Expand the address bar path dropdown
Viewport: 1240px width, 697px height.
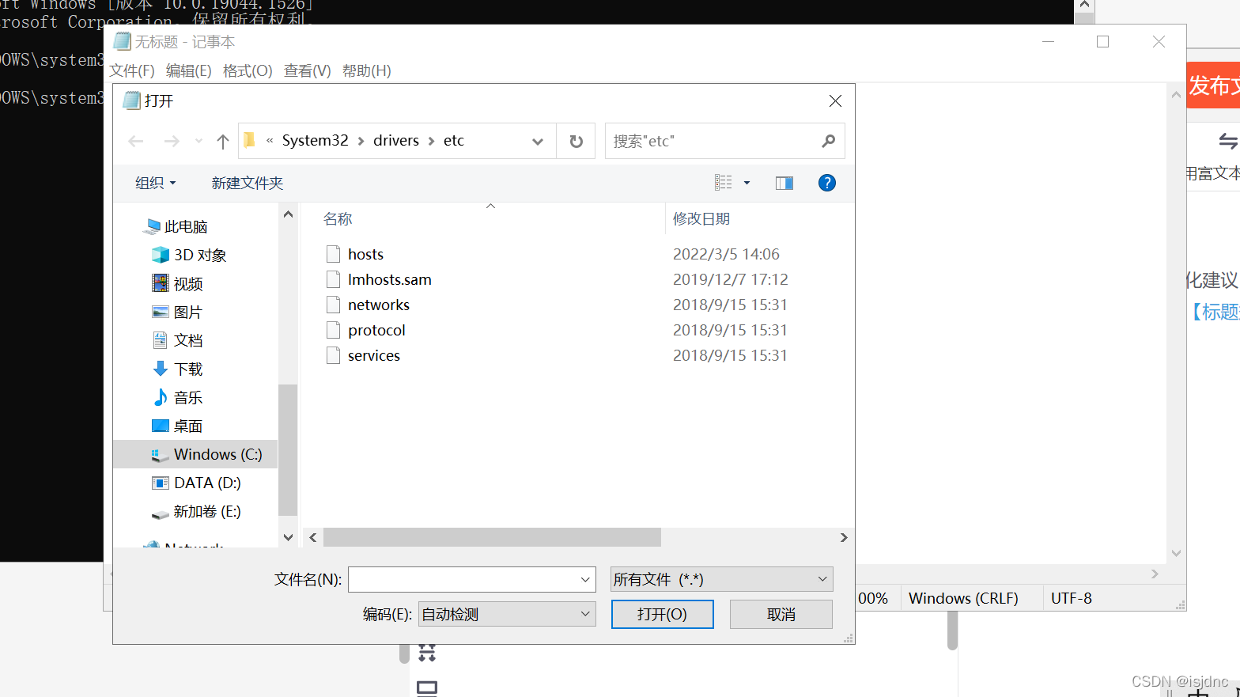coord(538,142)
